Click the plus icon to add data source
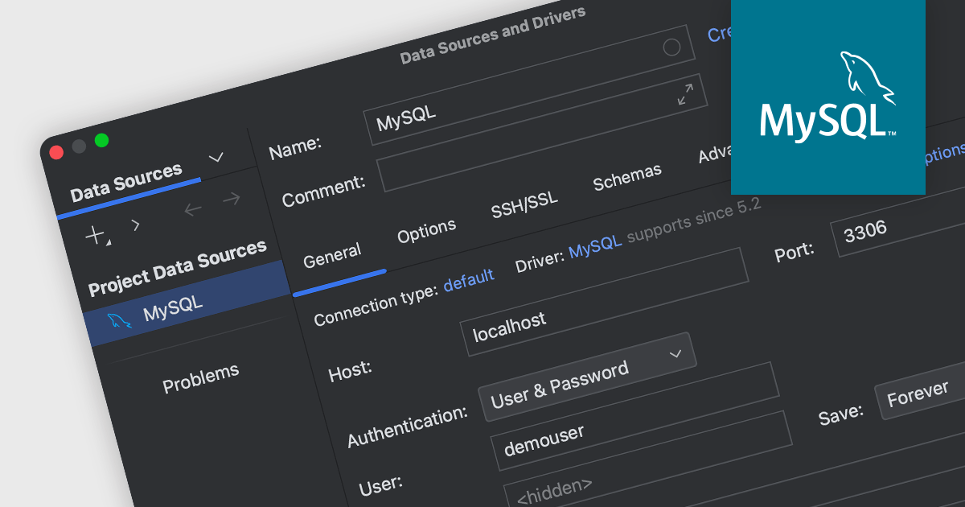This screenshot has width=965, height=507. 96,235
